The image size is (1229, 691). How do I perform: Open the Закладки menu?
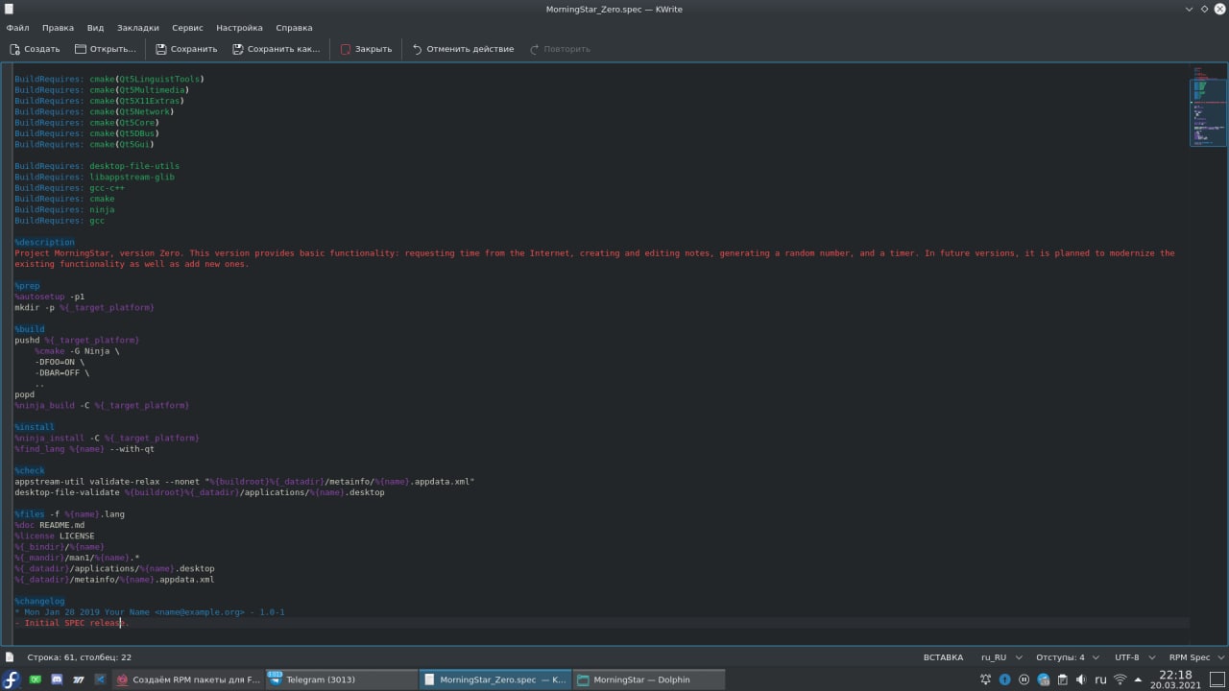point(138,28)
